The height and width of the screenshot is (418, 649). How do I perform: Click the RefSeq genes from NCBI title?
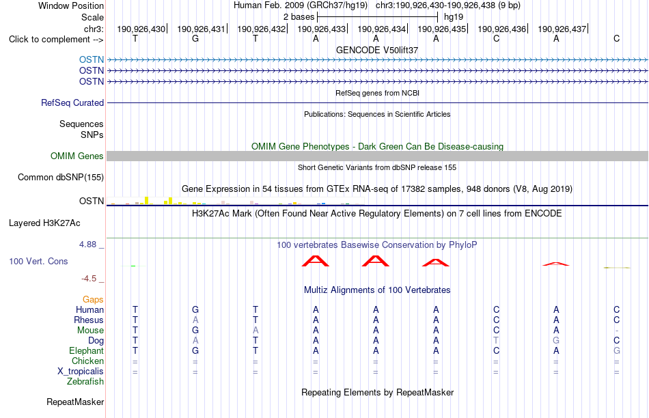[x=378, y=93]
